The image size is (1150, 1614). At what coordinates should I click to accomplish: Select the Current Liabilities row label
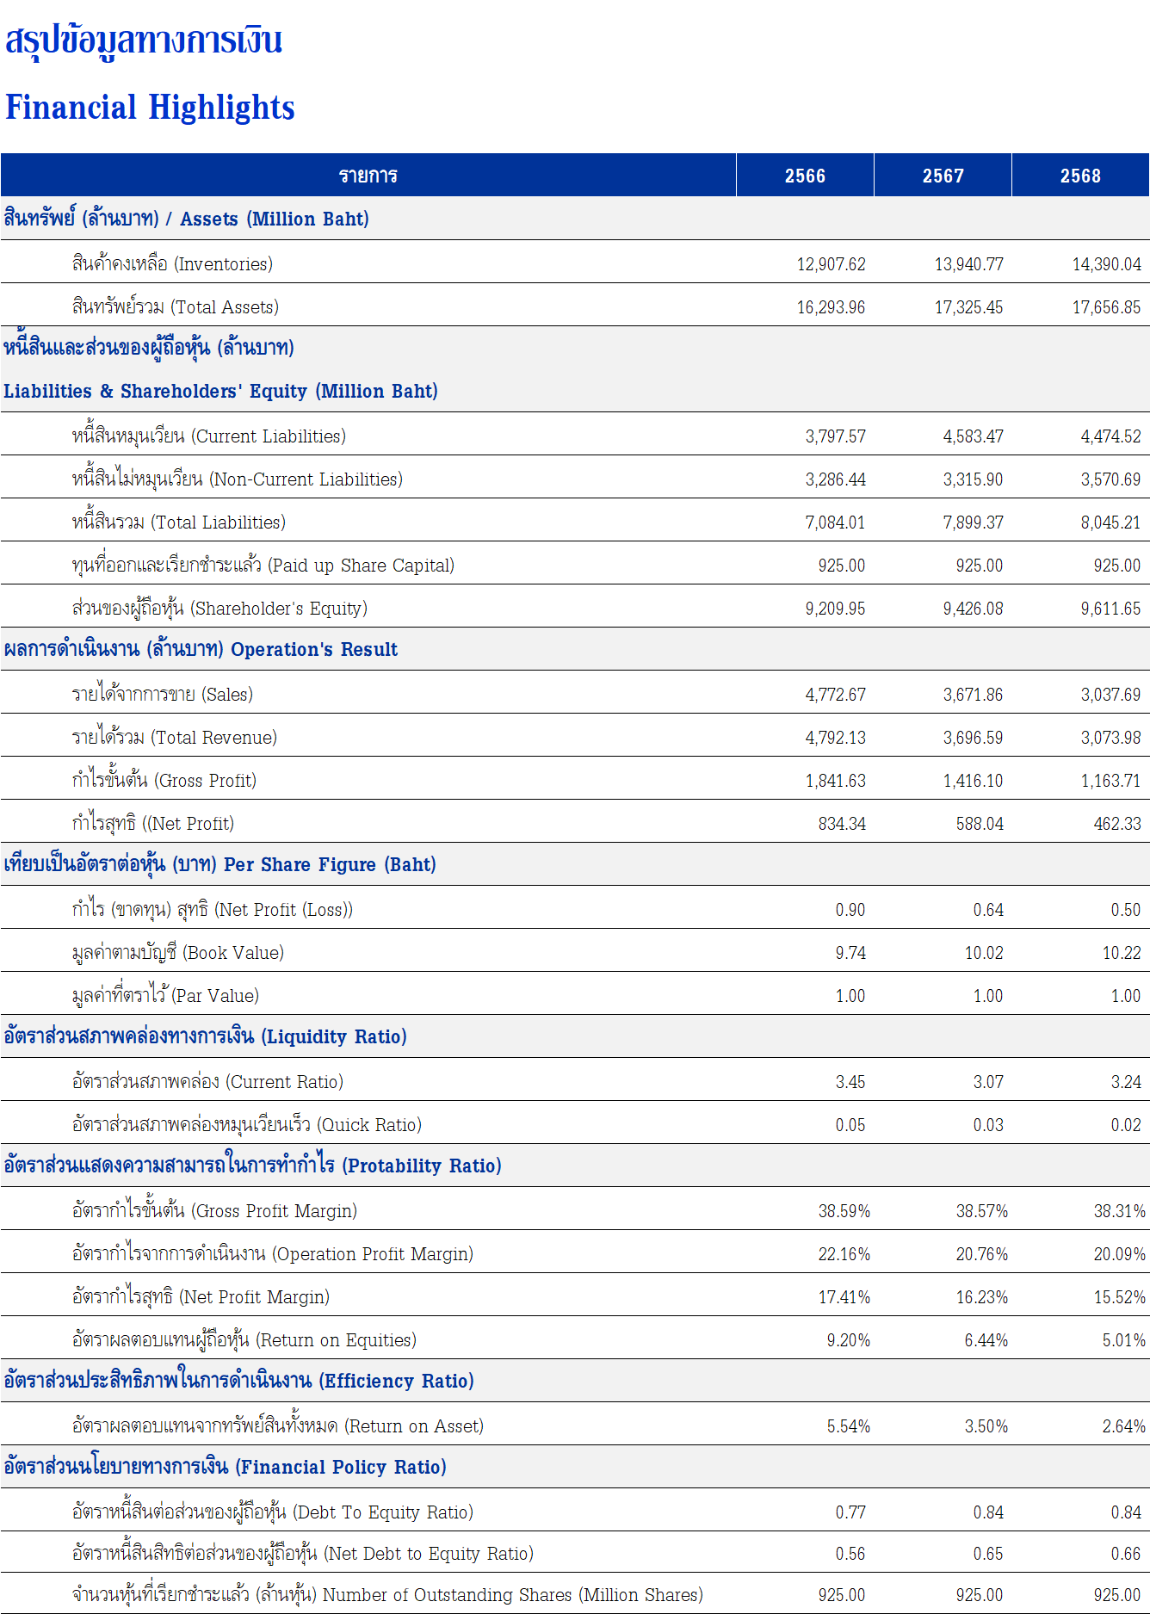click(209, 436)
